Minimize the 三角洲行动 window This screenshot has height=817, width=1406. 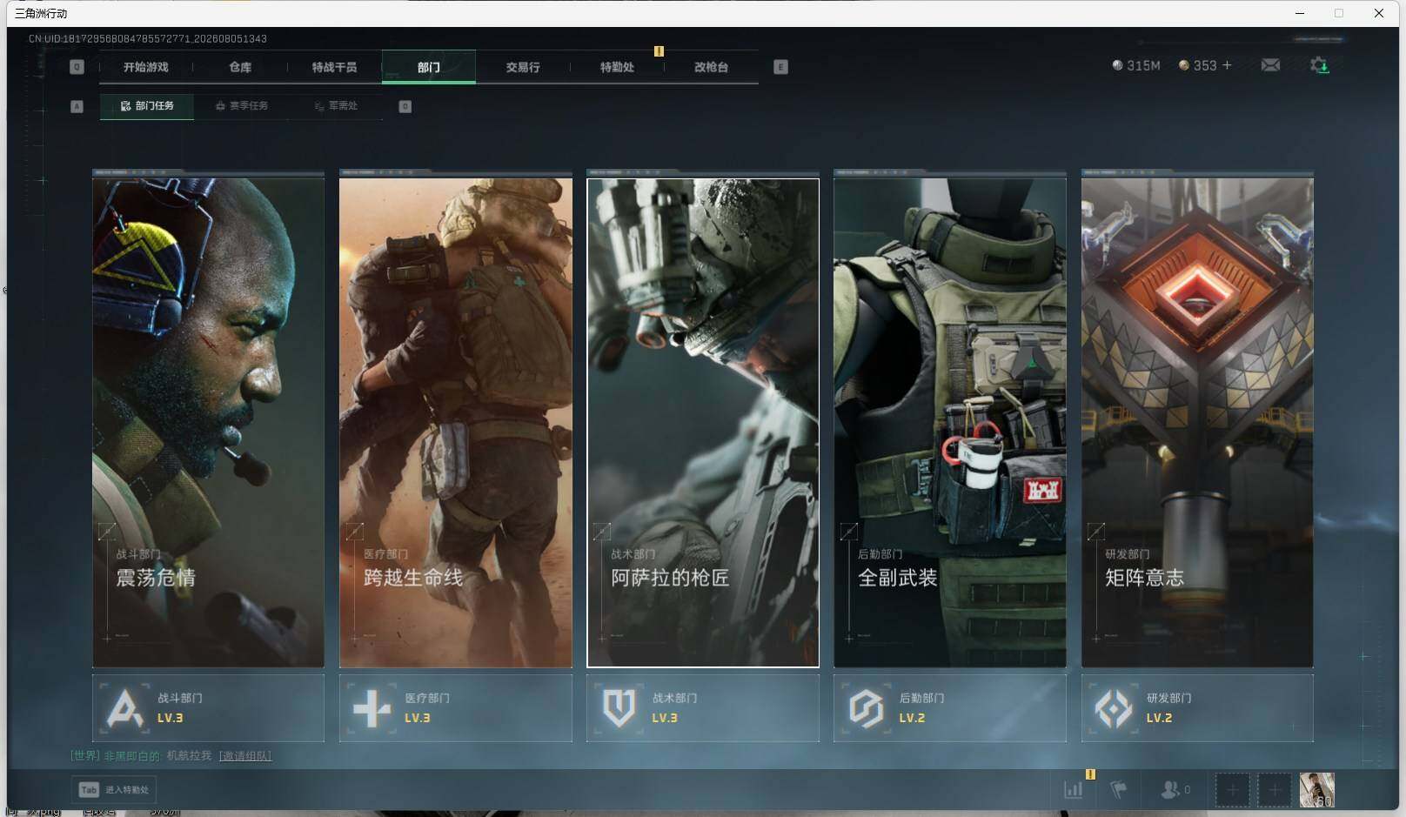coord(1300,13)
